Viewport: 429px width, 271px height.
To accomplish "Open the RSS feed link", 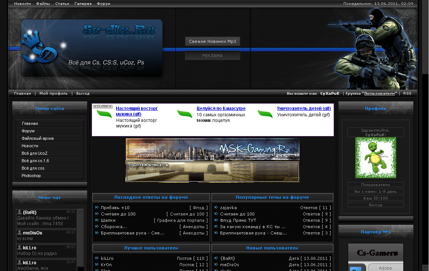I will point(407,93).
